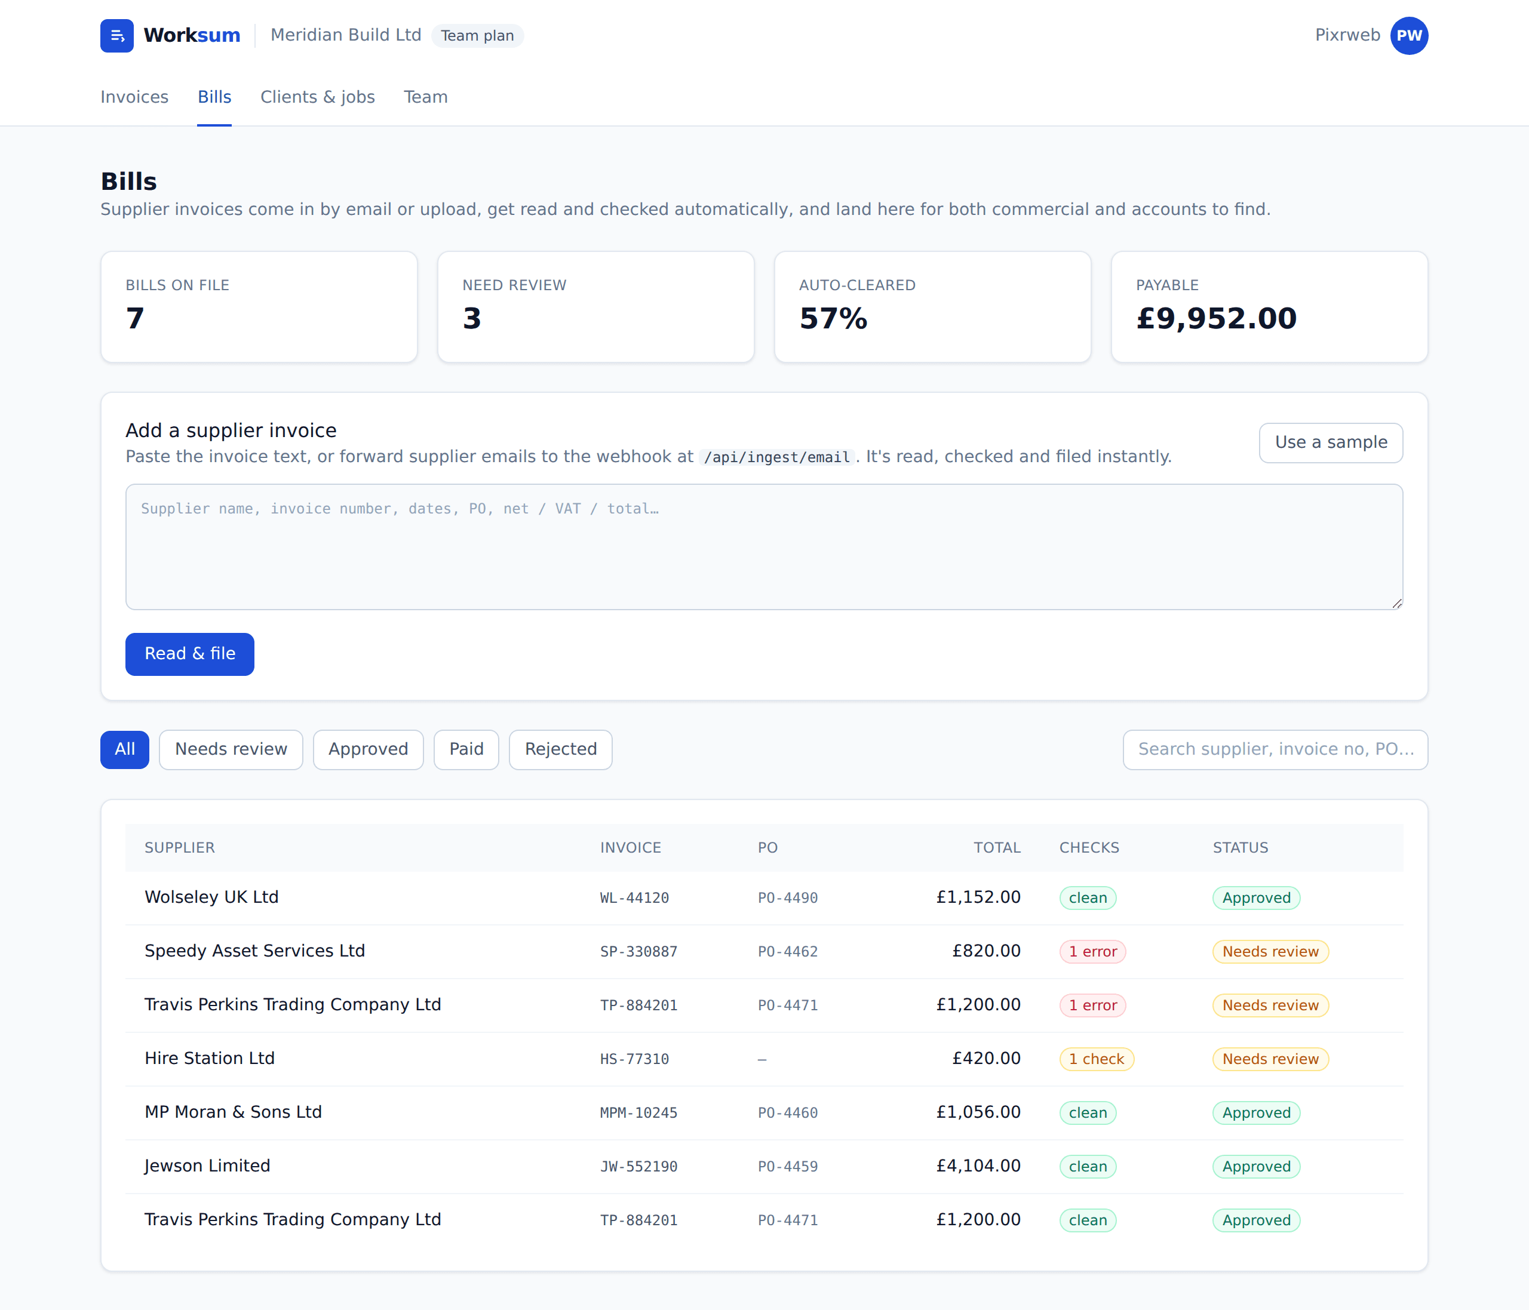The height and width of the screenshot is (1310, 1529).
Task: Click the Payable £9,952.00 card
Action: 1269,307
